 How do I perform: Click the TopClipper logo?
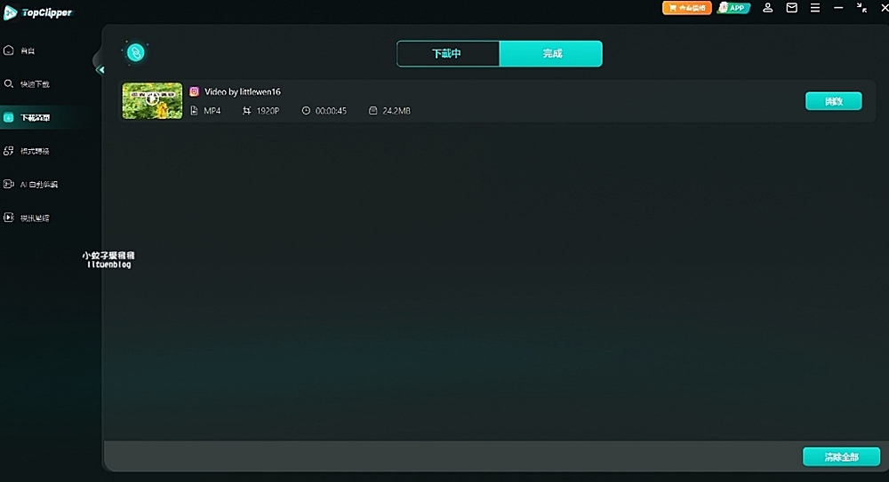point(38,12)
